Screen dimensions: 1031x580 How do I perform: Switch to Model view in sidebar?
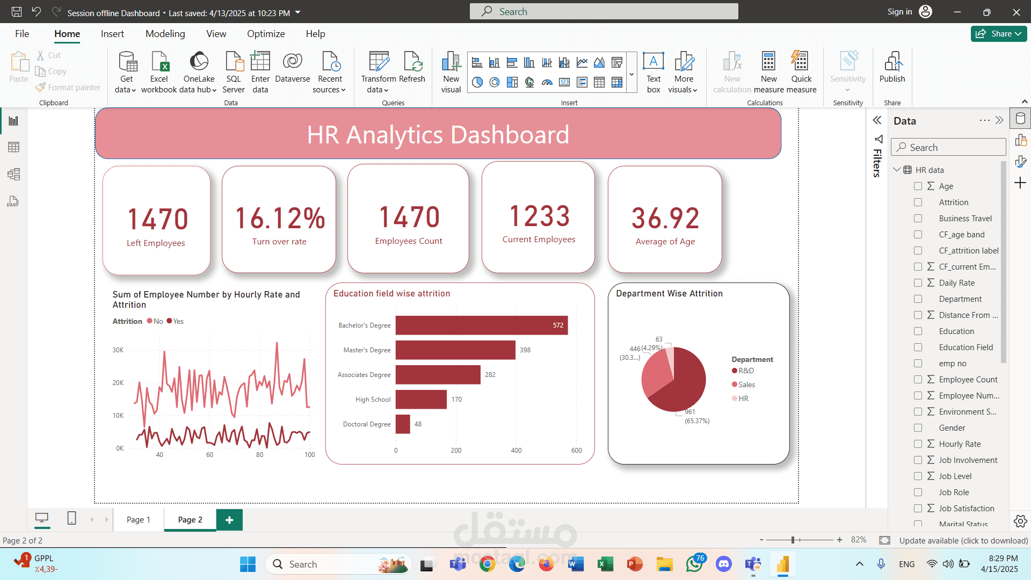(x=13, y=174)
